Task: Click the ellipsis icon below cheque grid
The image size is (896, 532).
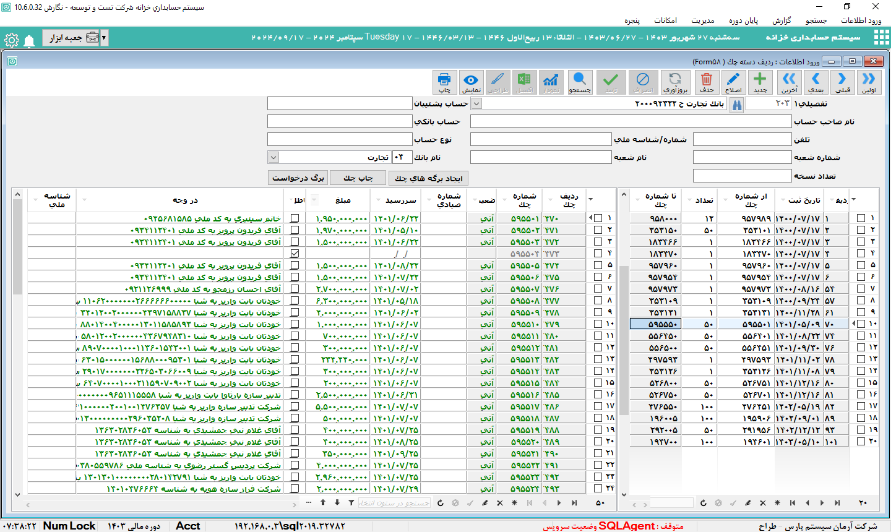Action: coord(308,503)
